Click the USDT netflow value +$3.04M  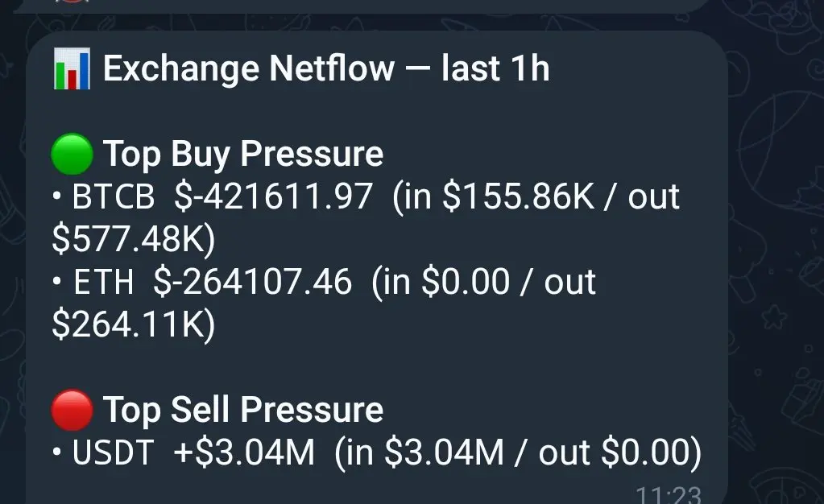pyautogui.click(x=244, y=453)
